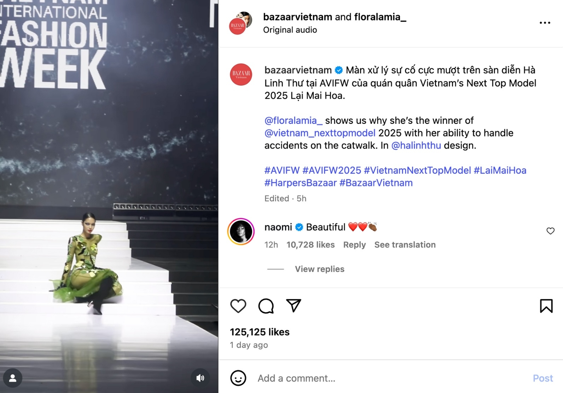Reply to naomi's comment
The image size is (563, 393).
point(354,245)
